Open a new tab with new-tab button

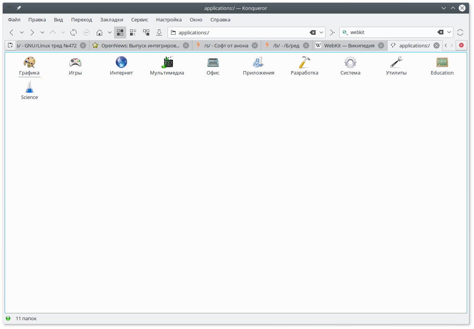click(x=10, y=45)
